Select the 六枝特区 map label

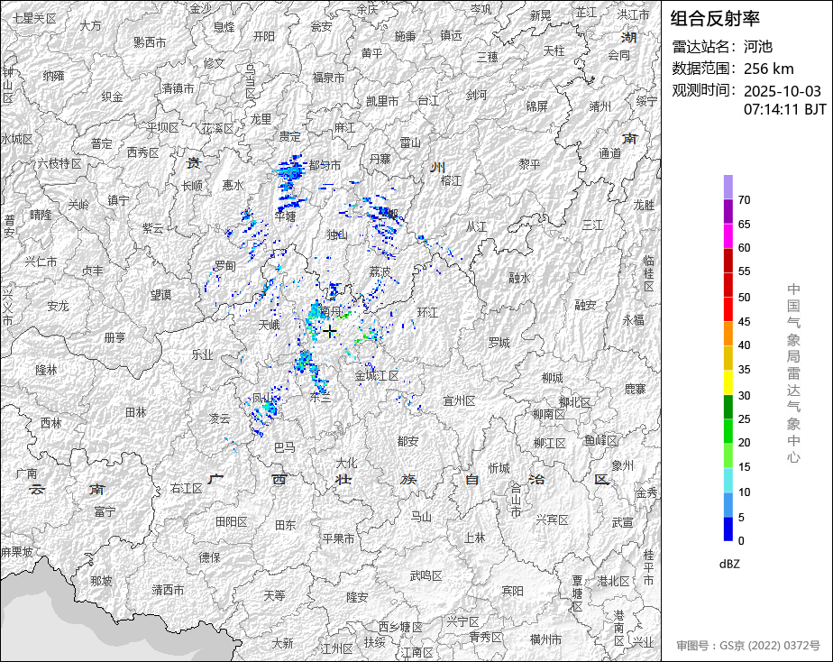pyautogui.click(x=59, y=163)
